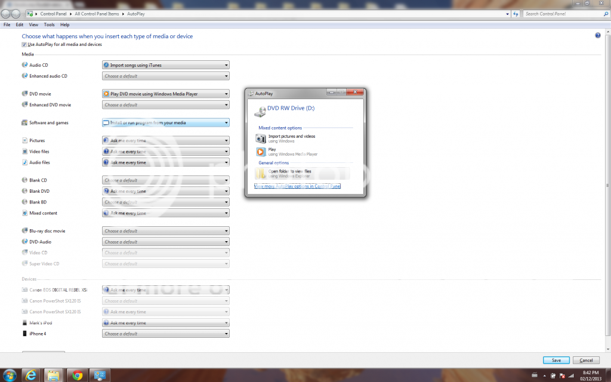Click the Help question mark icon
The height and width of the screenshot is (382, 611).
[x=597, y=36]
